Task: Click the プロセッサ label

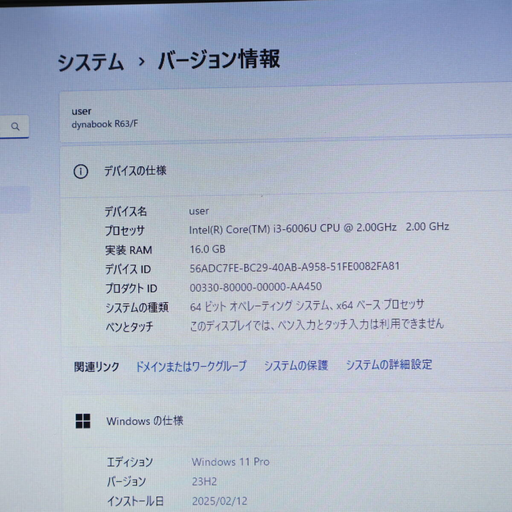Action: pos(125,231)
